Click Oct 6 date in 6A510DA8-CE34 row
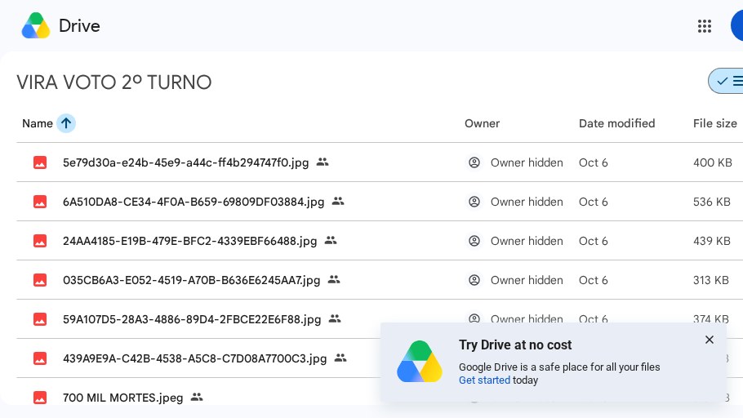The width and height of the screenshot is (743, 418). [594, 202]
